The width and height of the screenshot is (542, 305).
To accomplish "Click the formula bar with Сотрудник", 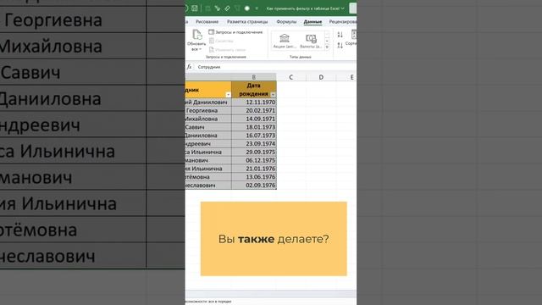I will click(x=277, y=67).
